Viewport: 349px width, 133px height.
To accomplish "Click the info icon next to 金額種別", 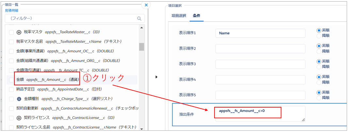I will click(19, 99).
